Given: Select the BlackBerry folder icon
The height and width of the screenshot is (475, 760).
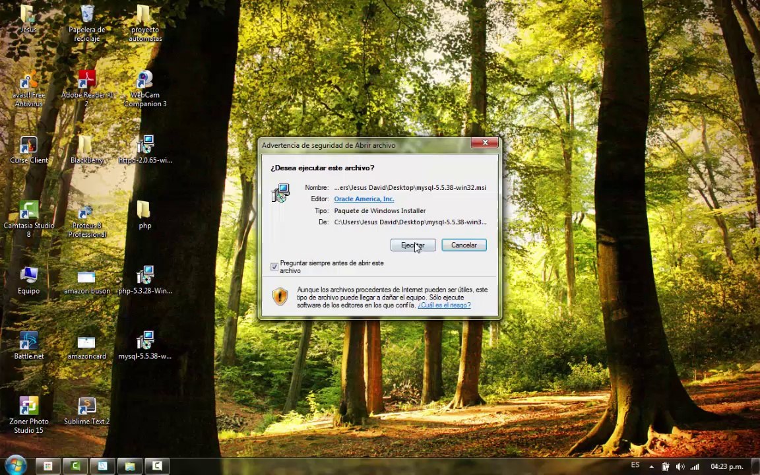Looking at the screenshot, I should point(87,150).
